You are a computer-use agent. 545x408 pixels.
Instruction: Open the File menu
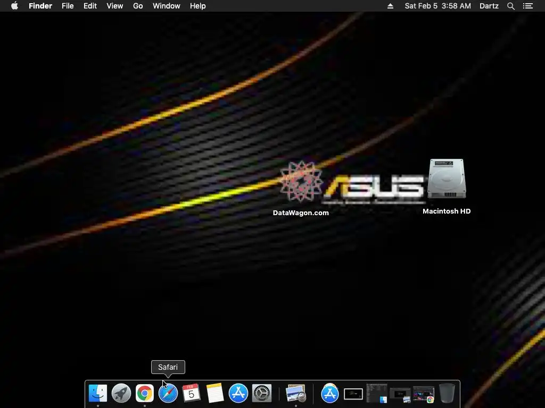tap(68, 6)
